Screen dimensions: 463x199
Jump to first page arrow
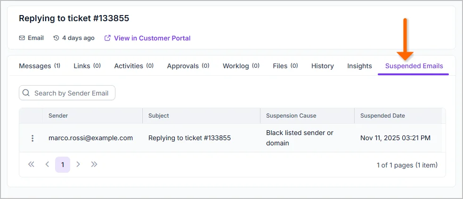pyautogui.click(x=31, y=165)
